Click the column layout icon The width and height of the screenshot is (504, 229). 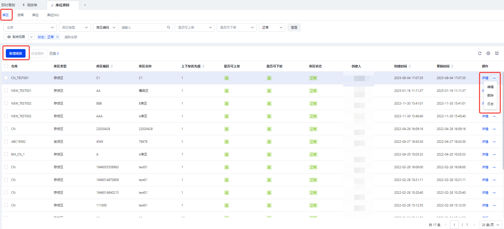click(x=497, y=53)
